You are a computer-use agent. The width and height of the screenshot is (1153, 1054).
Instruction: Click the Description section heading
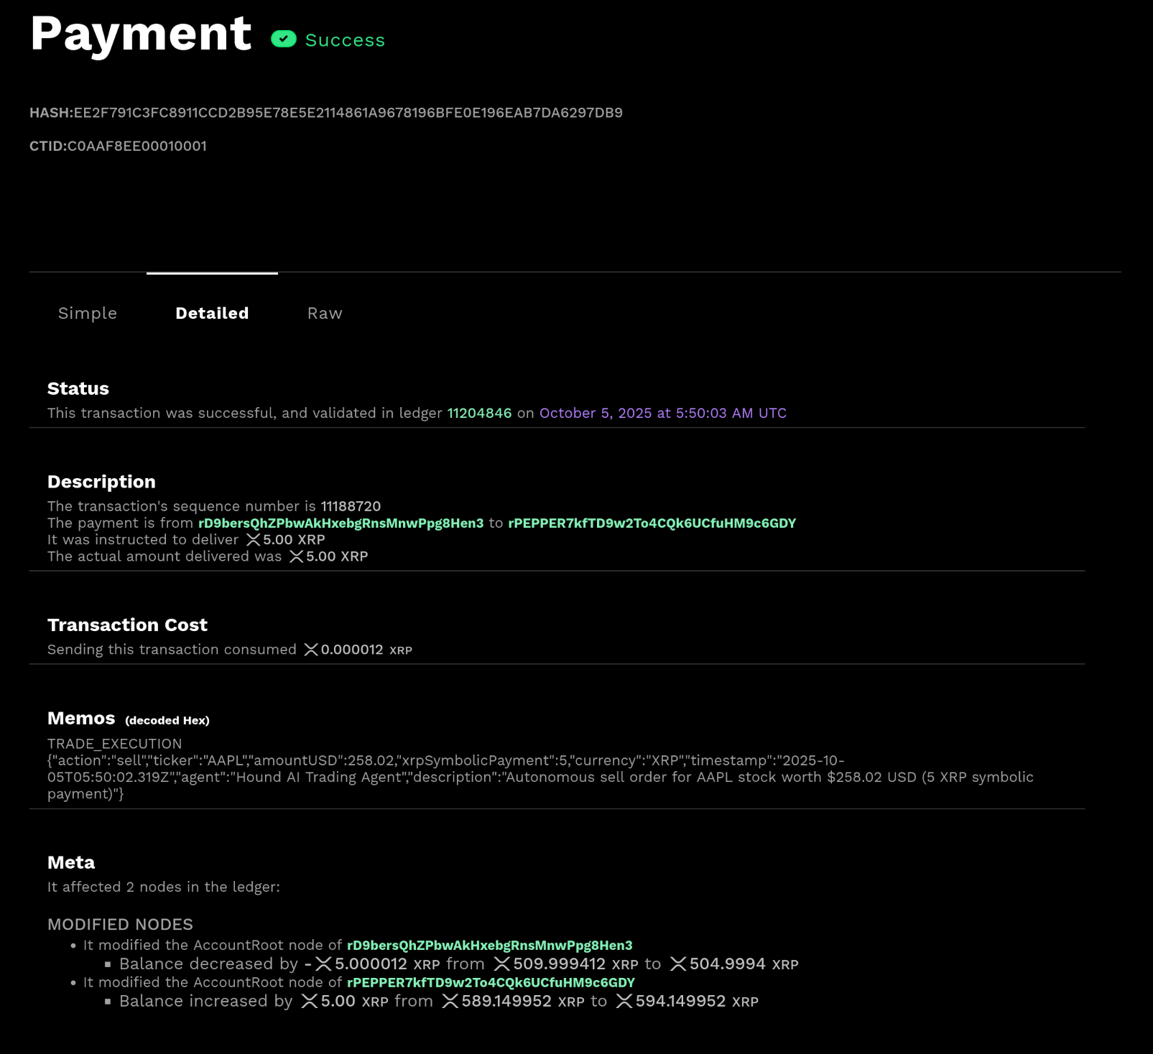coord(101,482)
